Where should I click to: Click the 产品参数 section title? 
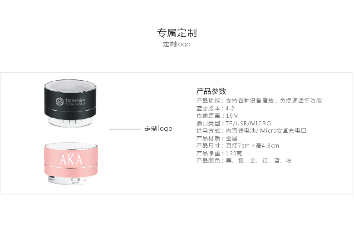coord(211,91)
